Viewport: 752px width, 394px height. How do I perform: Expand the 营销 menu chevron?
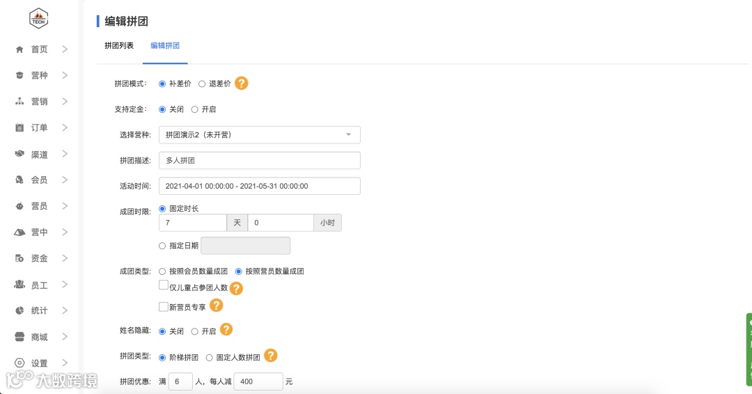point(65,101)
